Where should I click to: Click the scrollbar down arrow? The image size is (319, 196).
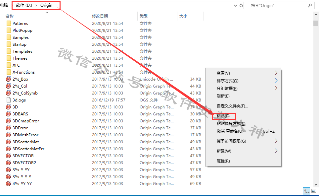point(316,185)
